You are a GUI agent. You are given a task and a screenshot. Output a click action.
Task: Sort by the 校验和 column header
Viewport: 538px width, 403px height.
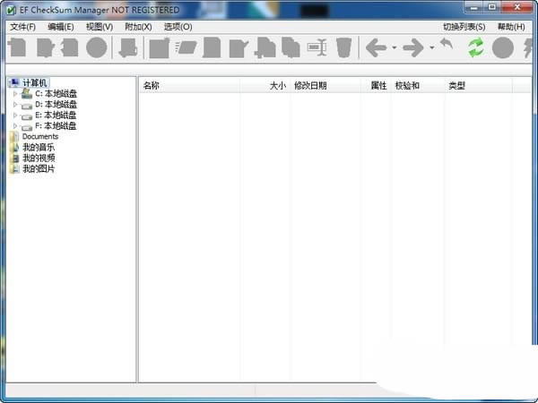point(418,85)
